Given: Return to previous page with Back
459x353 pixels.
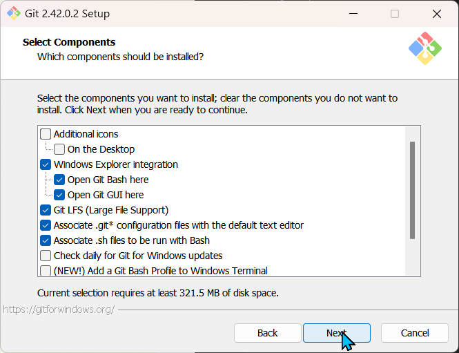Looking at the screenshot, I should point(268,333).
